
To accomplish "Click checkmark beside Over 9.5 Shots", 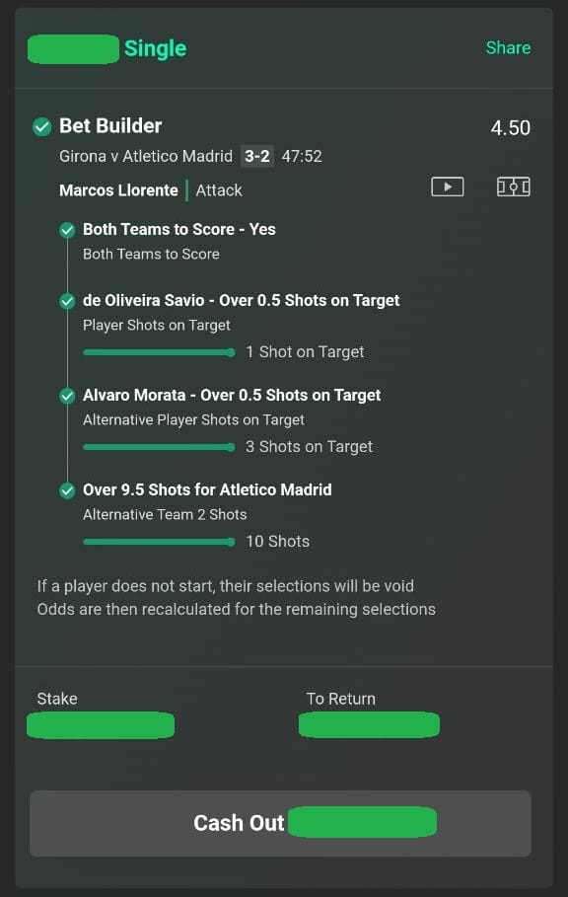I will coord(67,490).
